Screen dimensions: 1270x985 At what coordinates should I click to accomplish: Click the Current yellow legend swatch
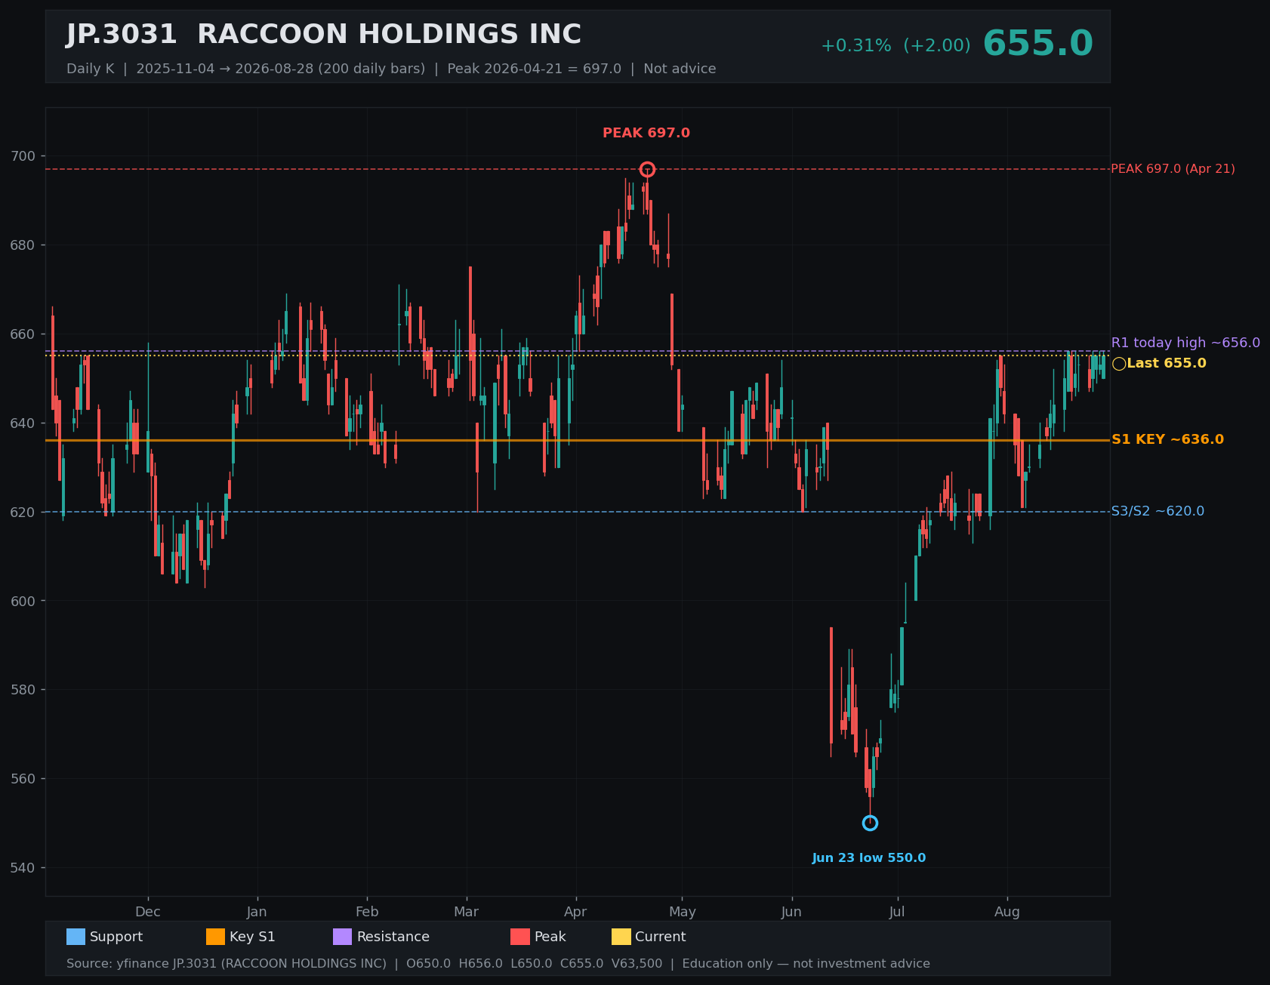[x=621, y=937]
